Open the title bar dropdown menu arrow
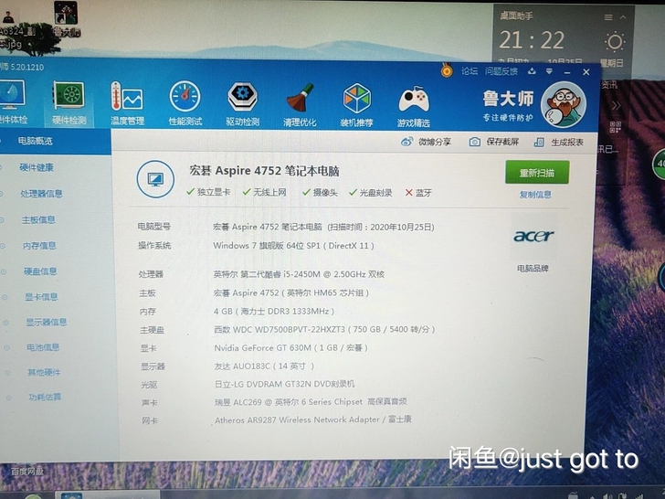 [x=549, y=71]
